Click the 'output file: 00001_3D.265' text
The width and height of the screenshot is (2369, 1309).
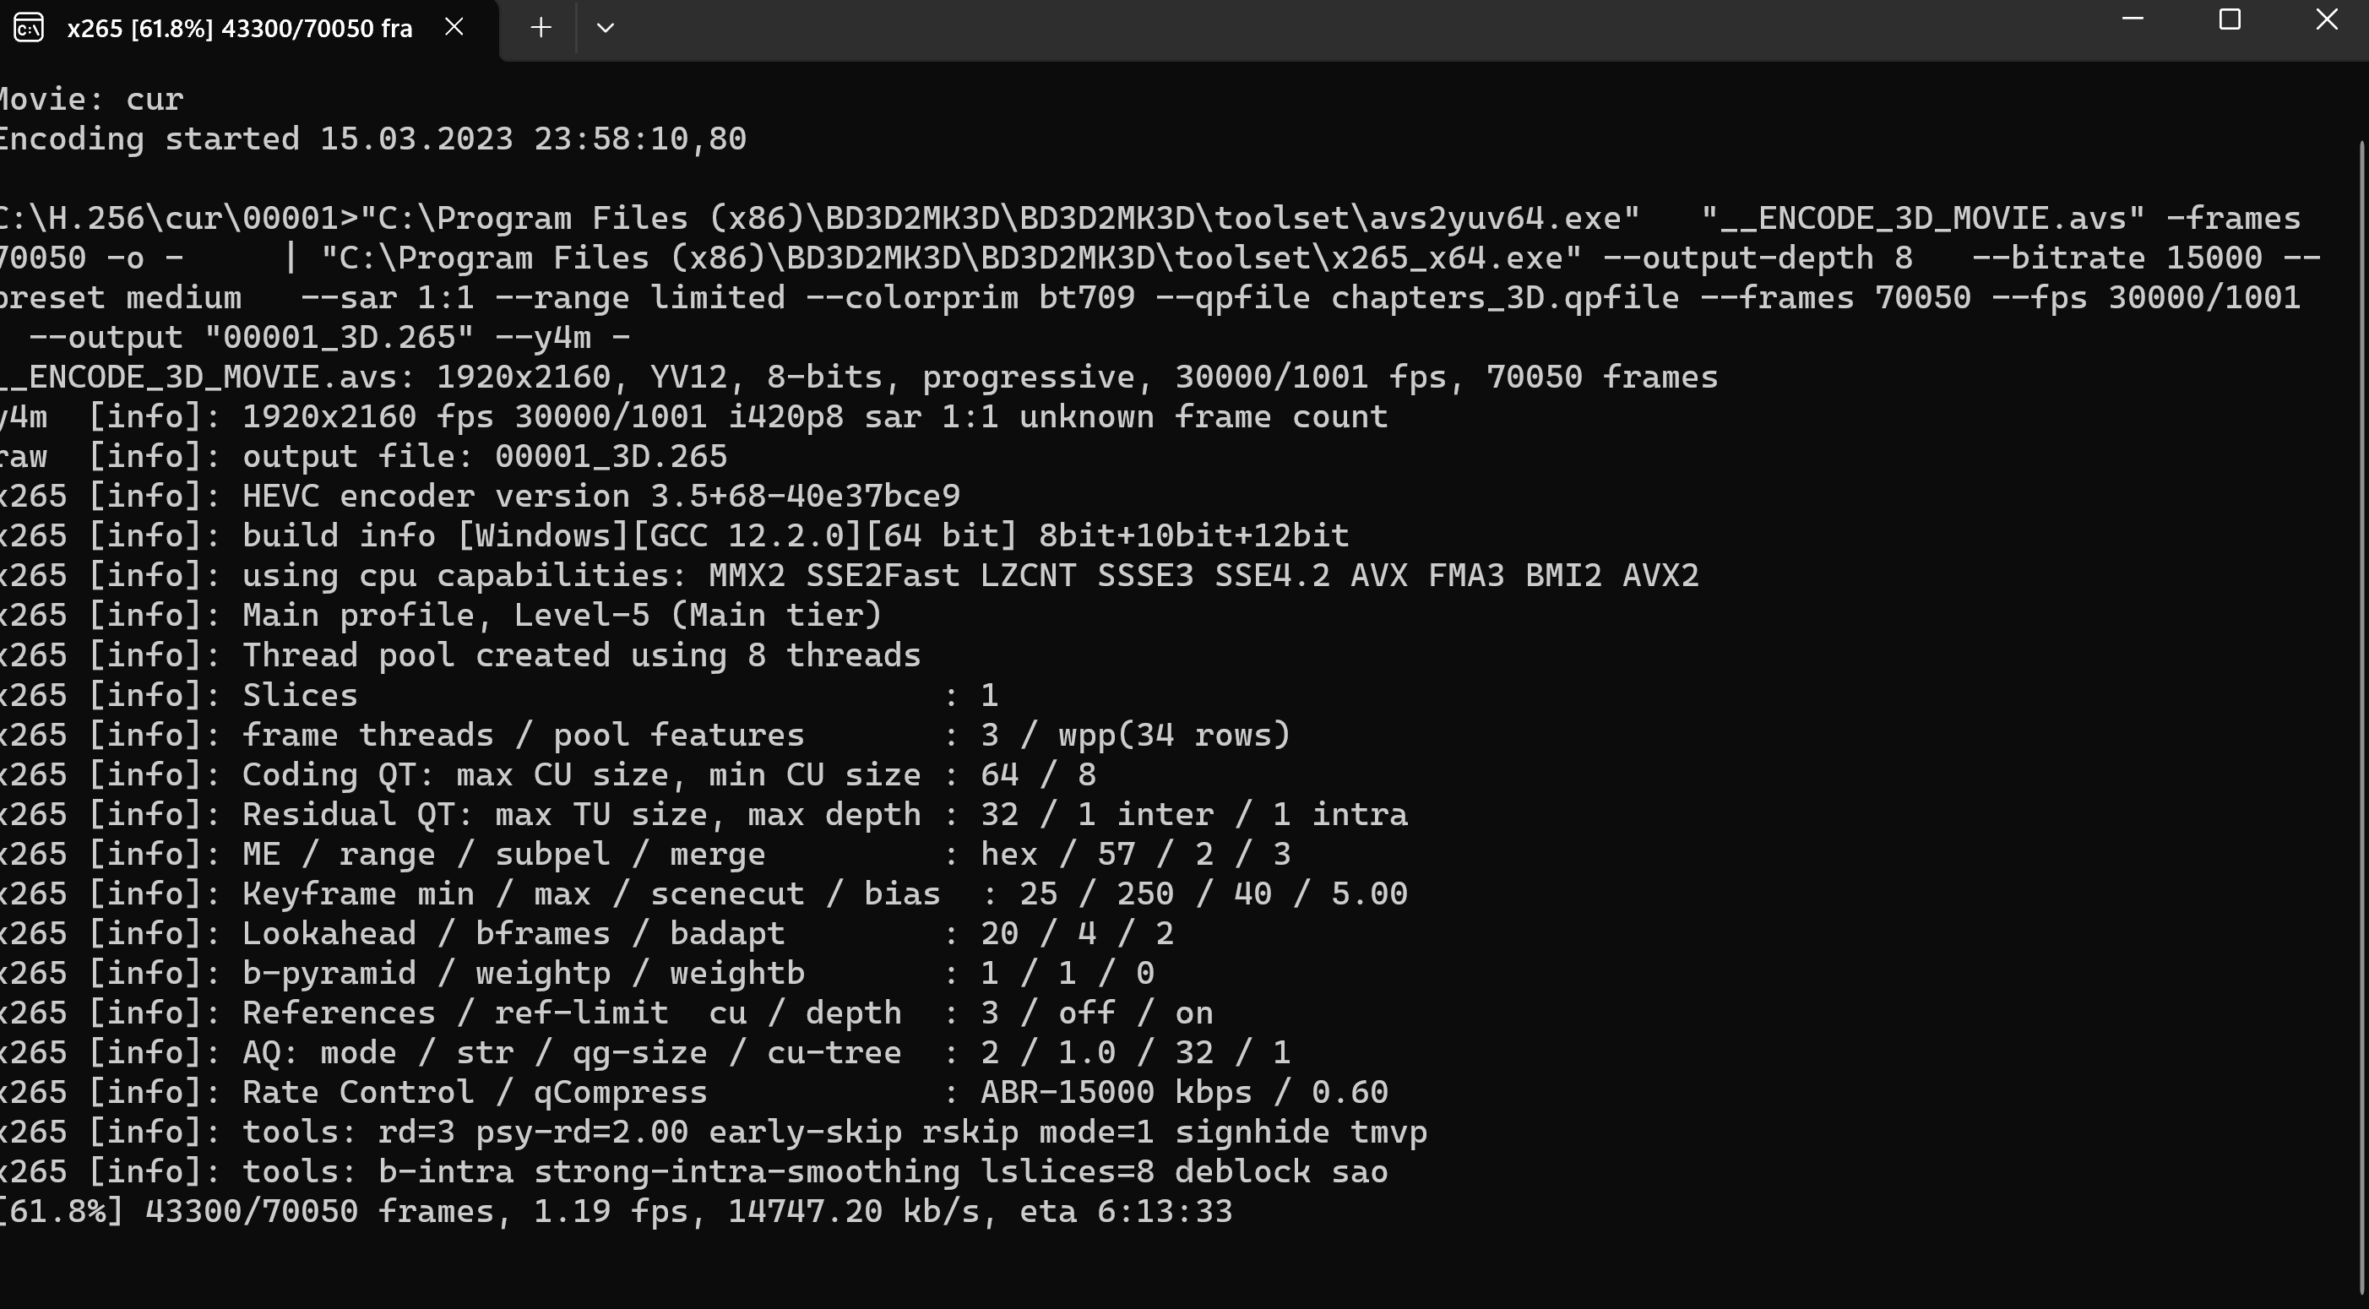click(484, 457)
